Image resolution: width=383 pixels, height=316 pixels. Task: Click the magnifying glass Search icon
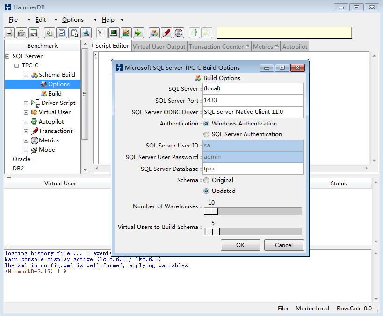coord(86,32)
